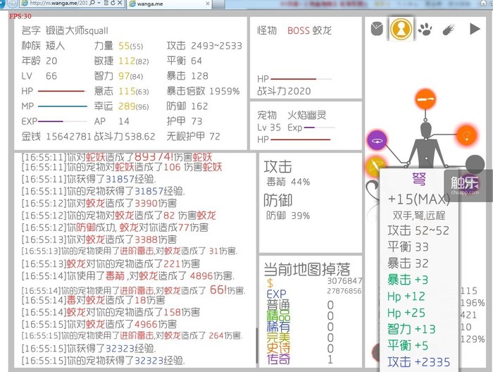The height and width of the screenshot is (372, 493).
Task: Open the pet paw panel
Action: [425, 30]
